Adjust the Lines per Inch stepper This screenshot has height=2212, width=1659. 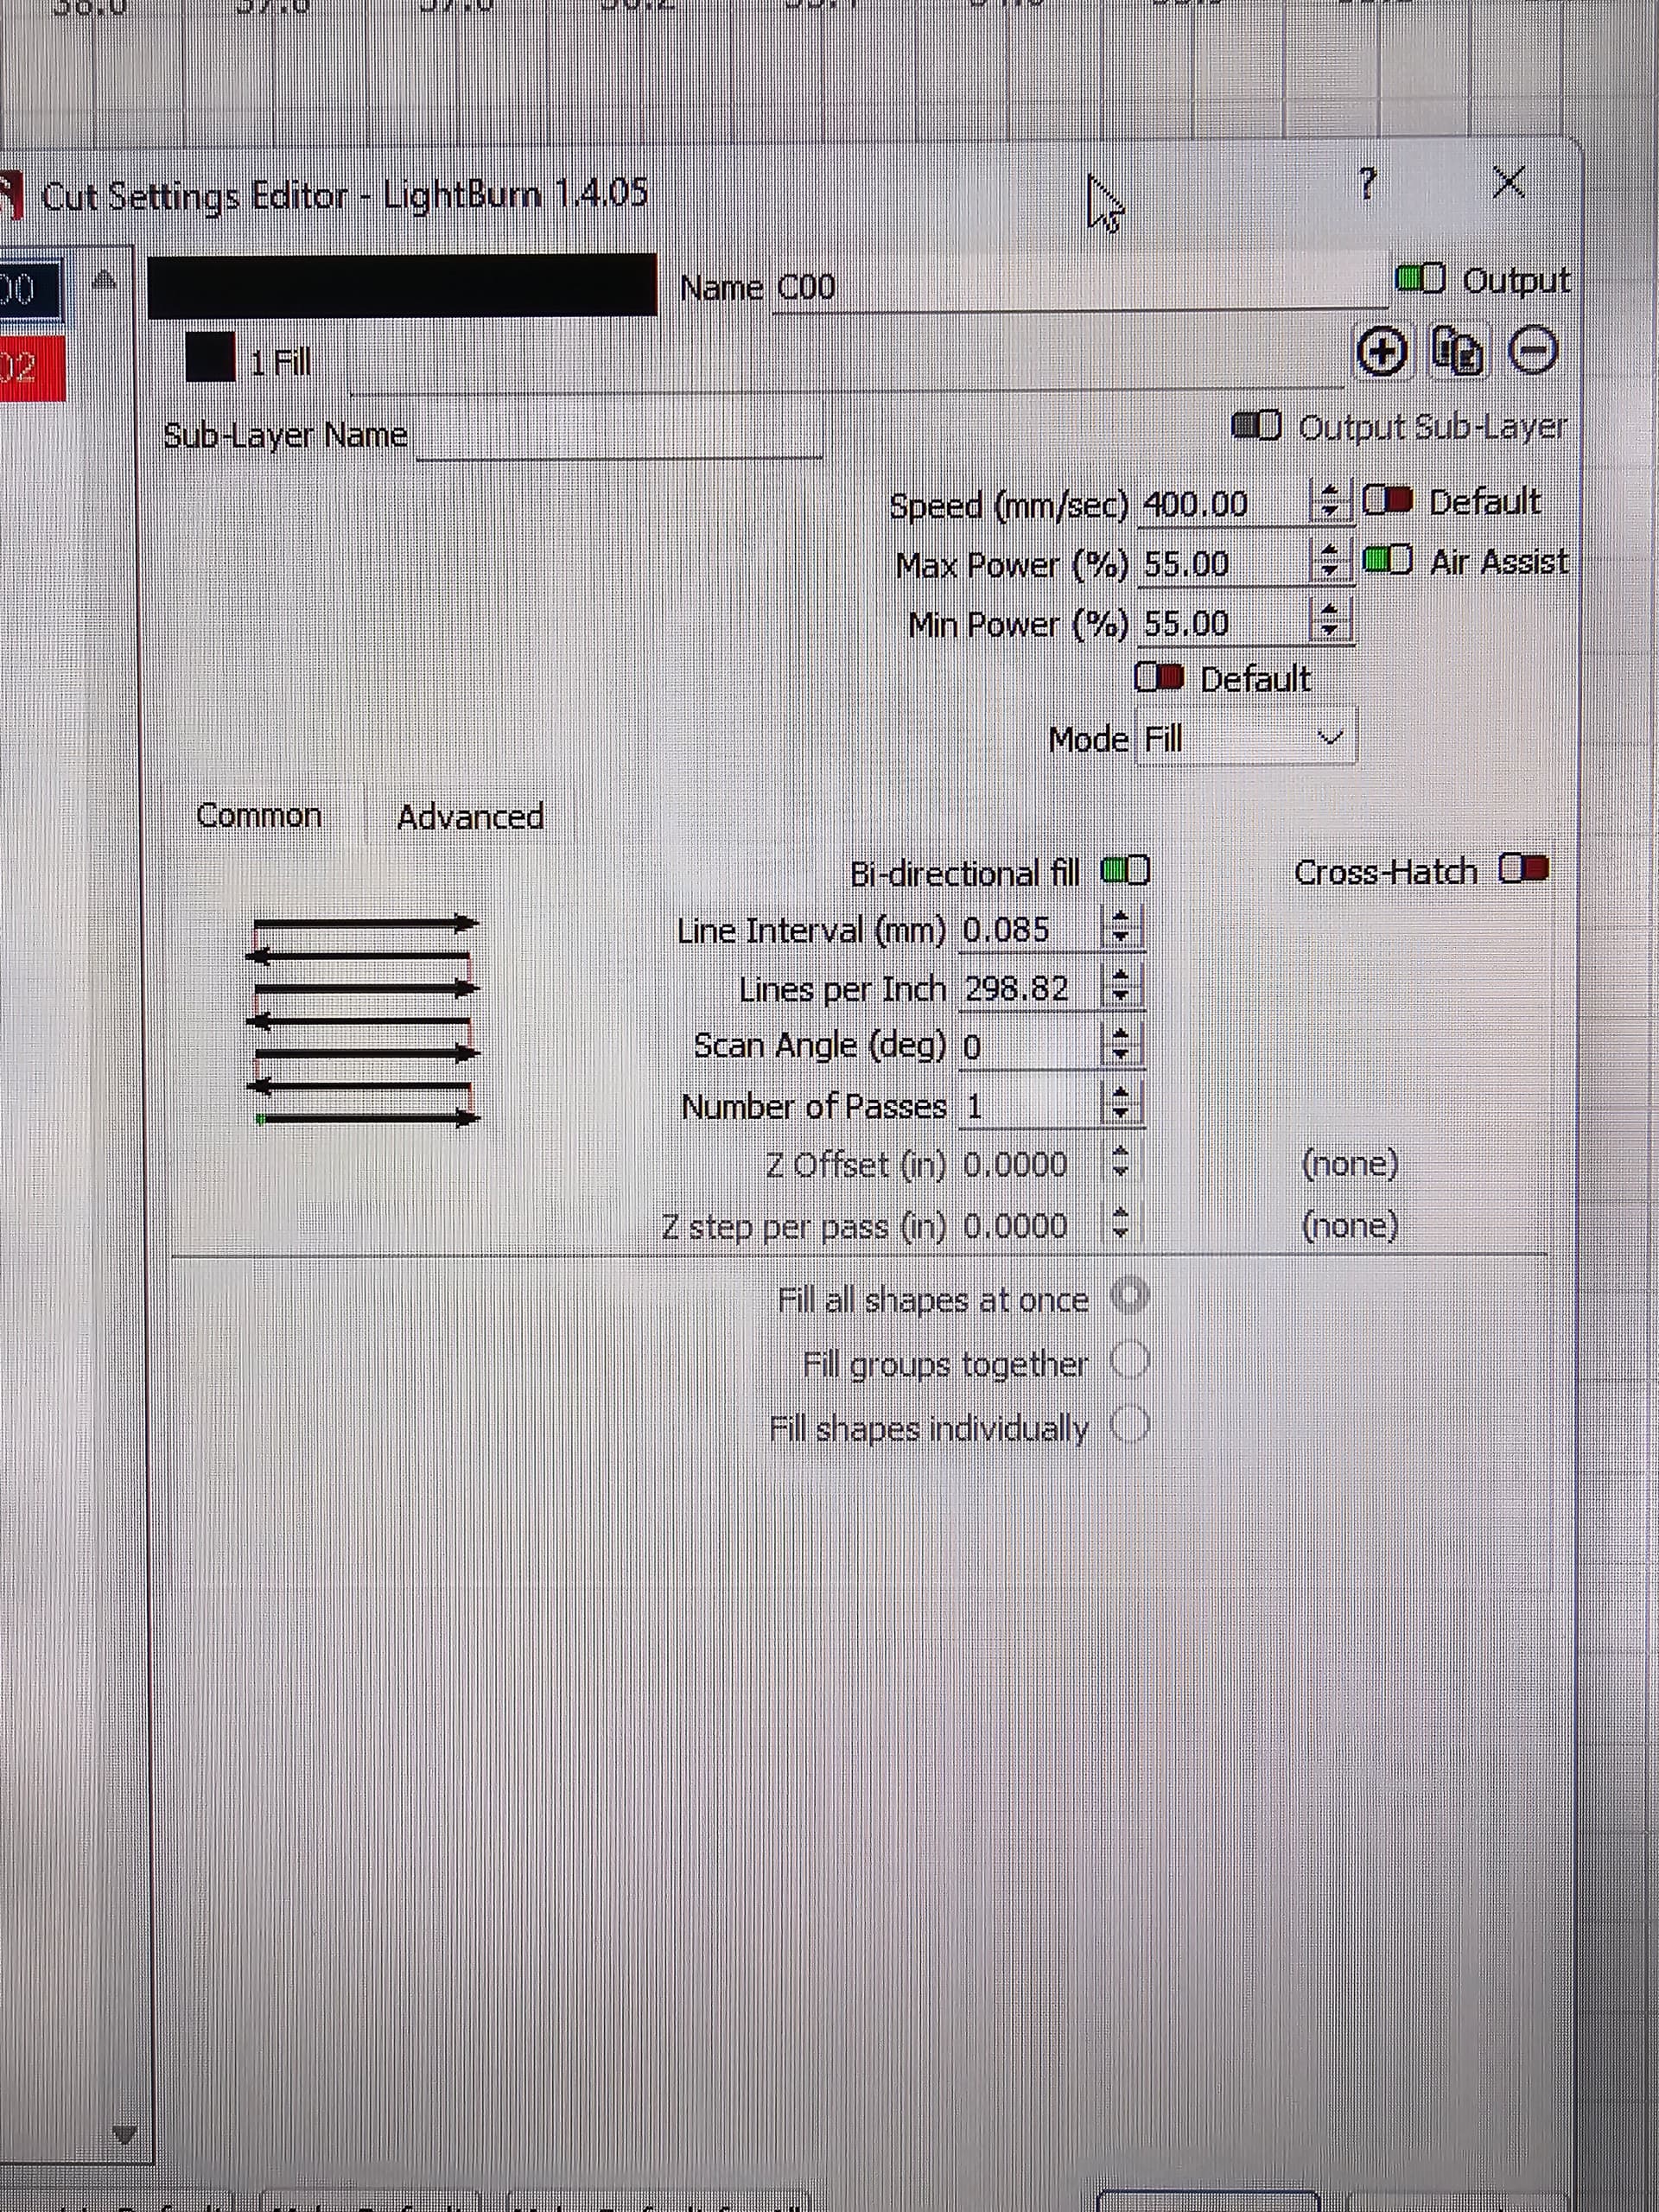(x=1121, y=988)
